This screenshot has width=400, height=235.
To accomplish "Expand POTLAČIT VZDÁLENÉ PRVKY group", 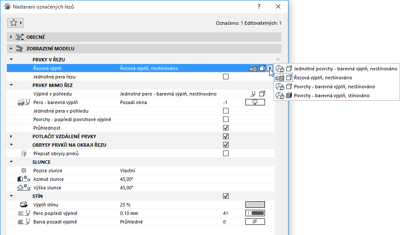I will [11, 136].
